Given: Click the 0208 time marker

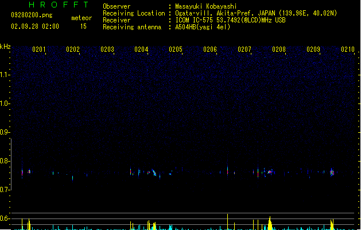Looking at the screenshot, I should 279,49.
